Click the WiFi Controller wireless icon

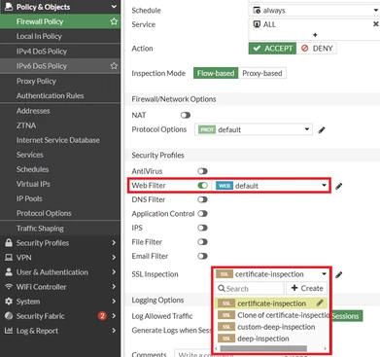pyautogui.click(x=9, y=287)
